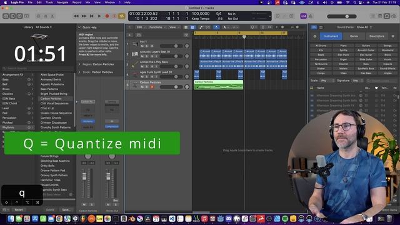
Task: Mute the Acoustic Layers Beat 01 track
Action: tap(142, 56)
